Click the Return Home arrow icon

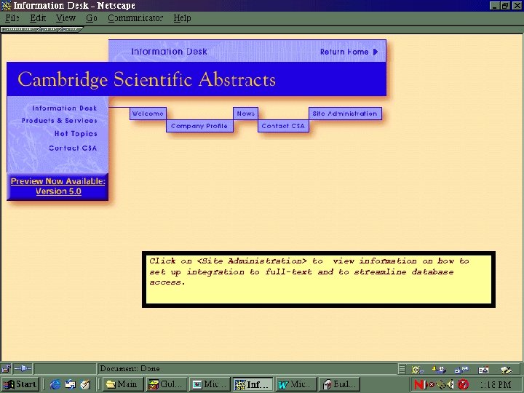[x=376, y=52]
